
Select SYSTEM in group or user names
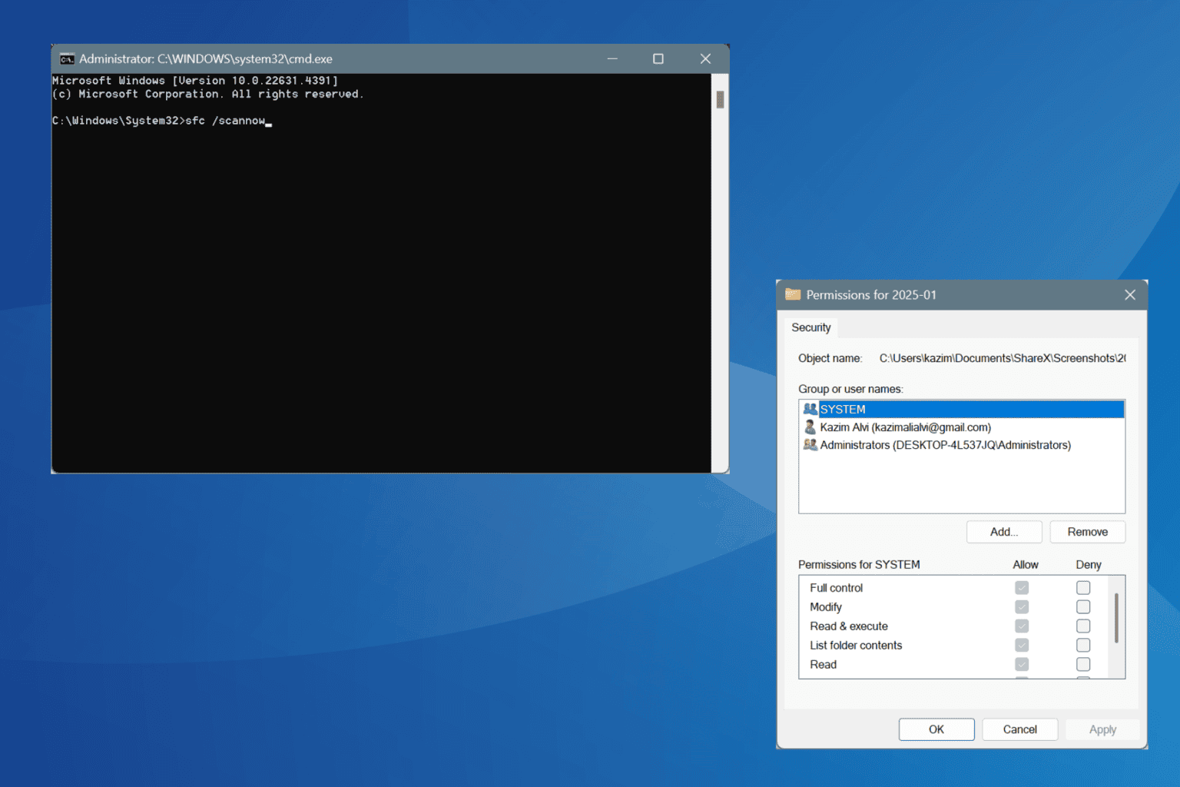pyautogui.click(x=962, y=409)
